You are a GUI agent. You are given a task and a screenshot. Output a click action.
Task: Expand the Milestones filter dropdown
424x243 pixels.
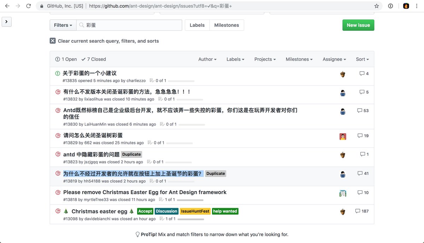click(299, 59)
